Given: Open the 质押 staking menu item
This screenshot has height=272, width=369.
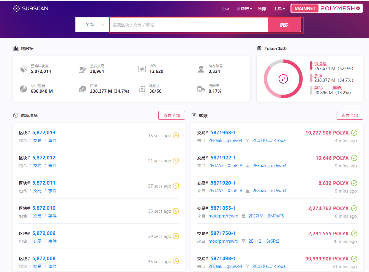Looking at the screenshot, I should click(262, 9).
